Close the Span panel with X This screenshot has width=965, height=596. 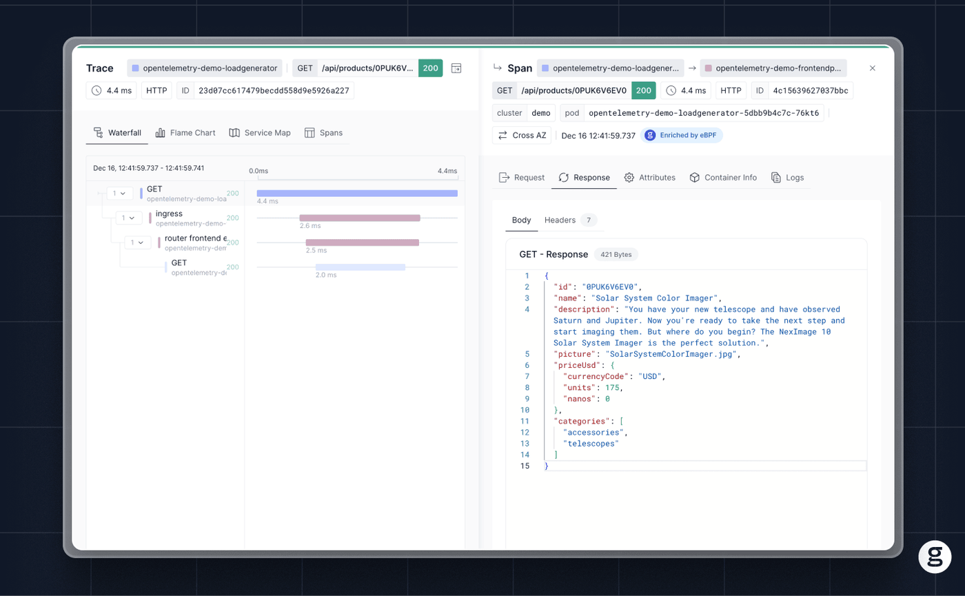[872, 68]
